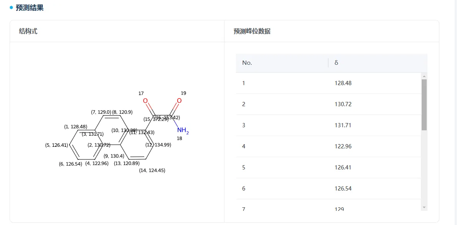Click the 结构式 panel heading

coord(28,31)
